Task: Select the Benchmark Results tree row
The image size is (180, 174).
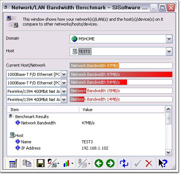Action: click(86, 117)
